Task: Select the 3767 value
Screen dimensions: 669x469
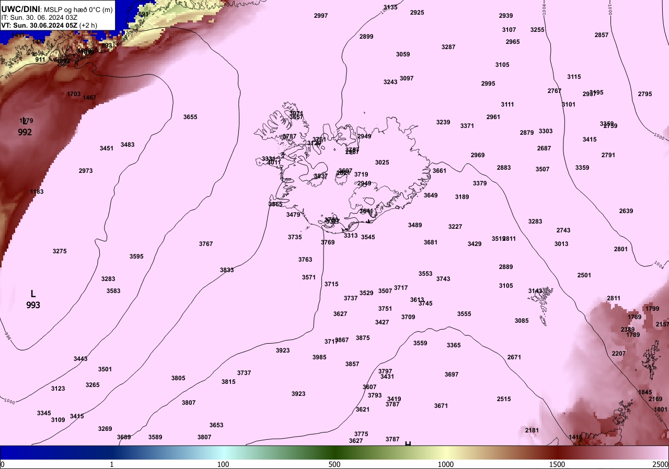Action: point(206,244)
